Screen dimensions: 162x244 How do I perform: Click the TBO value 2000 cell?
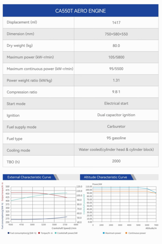point(116,161)
